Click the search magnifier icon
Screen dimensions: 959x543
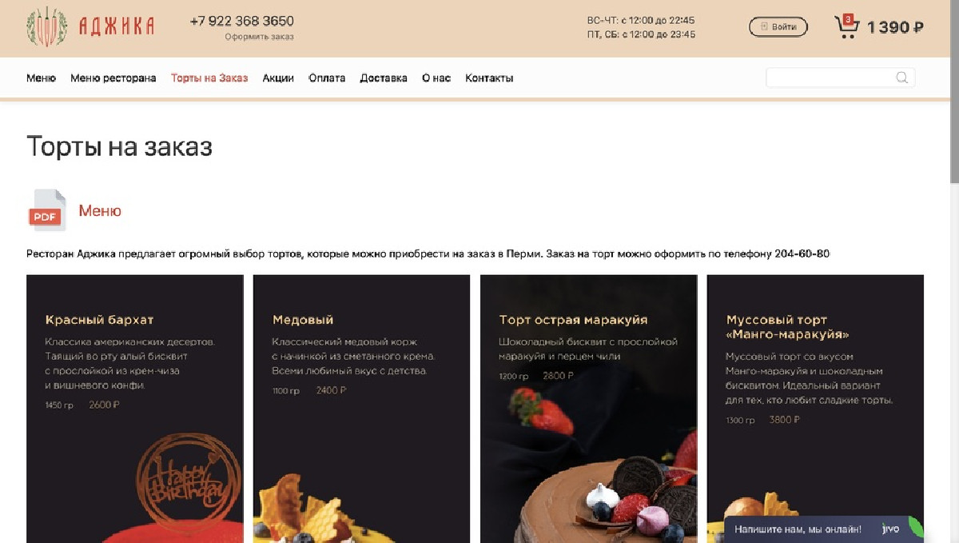[901, 78]
